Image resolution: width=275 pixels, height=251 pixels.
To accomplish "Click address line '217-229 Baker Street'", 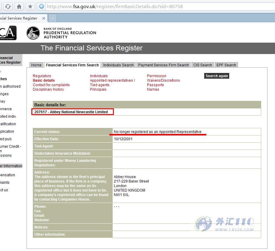I will pyautogui.click(x=131, y=181).
